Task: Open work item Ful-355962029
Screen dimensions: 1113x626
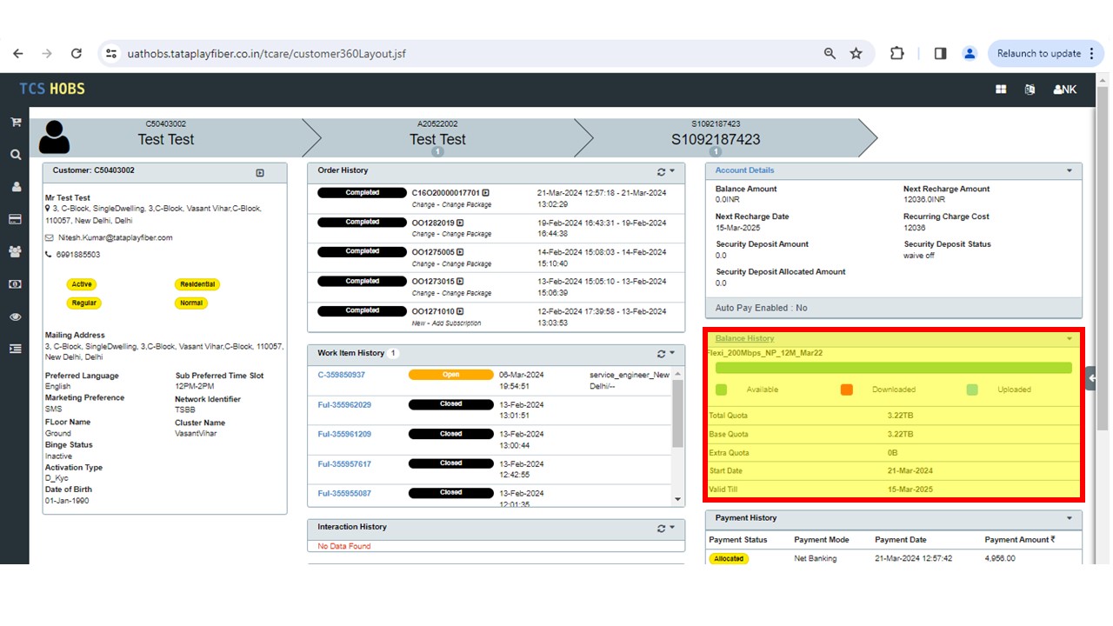Action: pyautogui.click(x=344, y=405)
